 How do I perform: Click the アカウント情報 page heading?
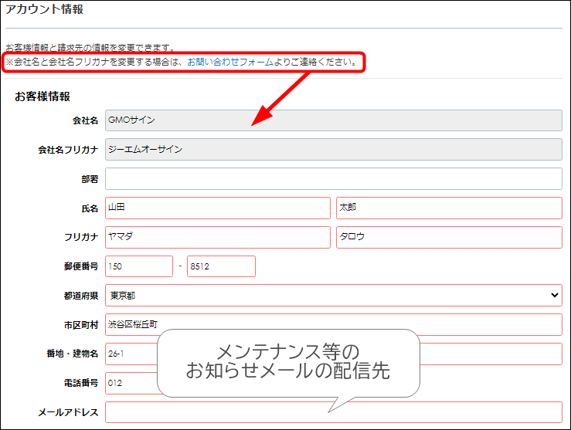point(45,10)
